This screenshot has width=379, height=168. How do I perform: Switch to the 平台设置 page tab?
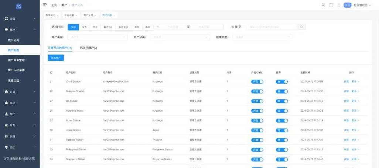(69, 15)
